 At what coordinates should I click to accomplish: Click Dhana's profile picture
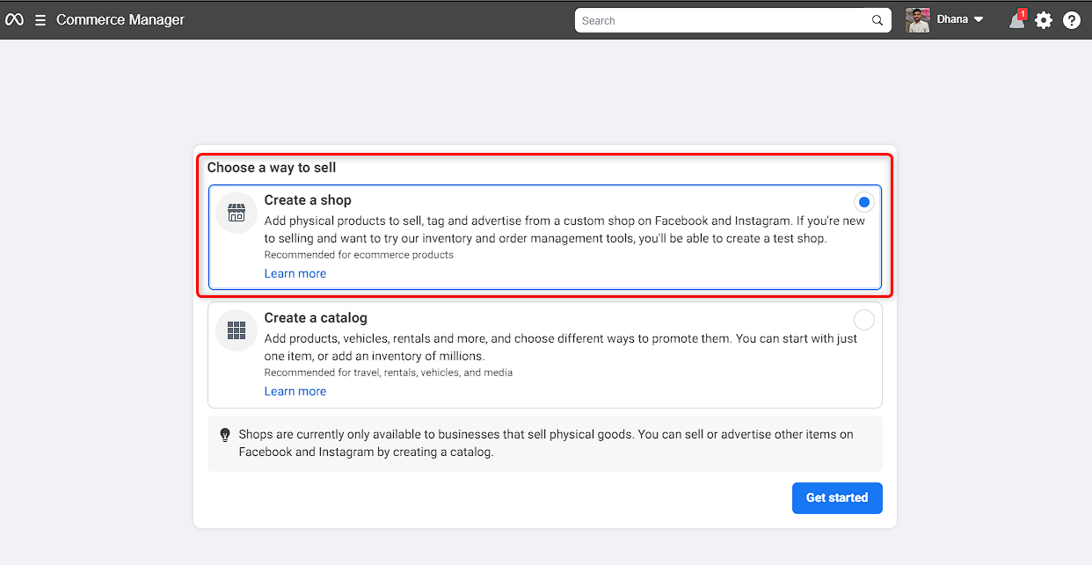918,20
